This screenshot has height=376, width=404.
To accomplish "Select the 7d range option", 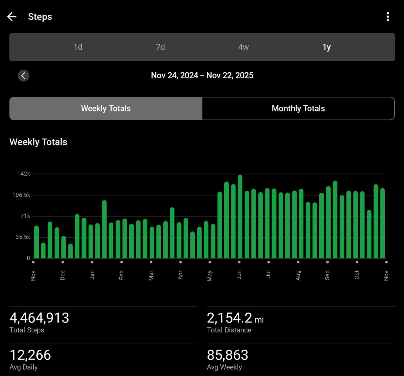I will point(160,47).
